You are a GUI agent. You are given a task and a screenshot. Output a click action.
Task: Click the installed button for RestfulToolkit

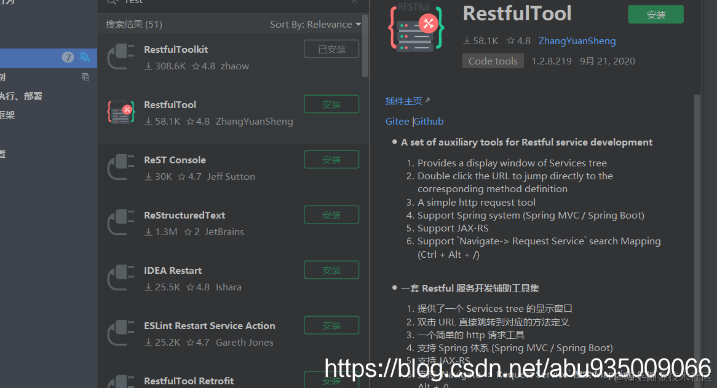click(331, 49)
